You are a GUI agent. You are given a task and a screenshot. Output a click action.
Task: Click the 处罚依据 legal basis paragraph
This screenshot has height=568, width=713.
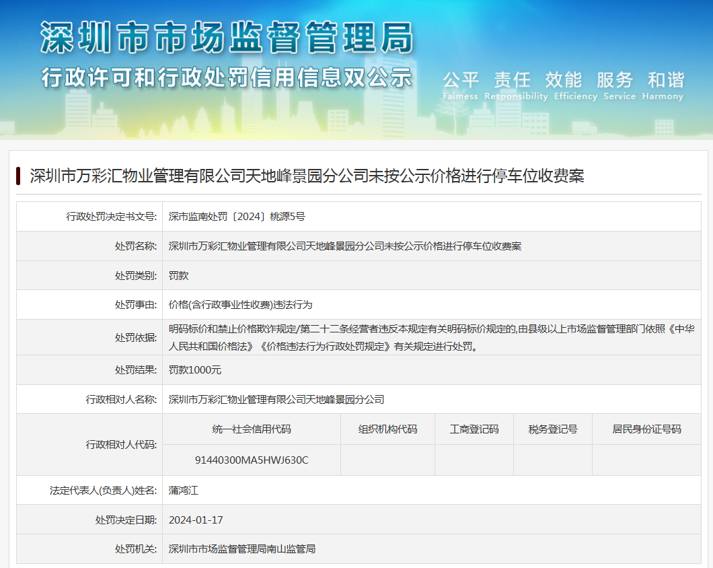pyautogui.click(x=430, y=338)
